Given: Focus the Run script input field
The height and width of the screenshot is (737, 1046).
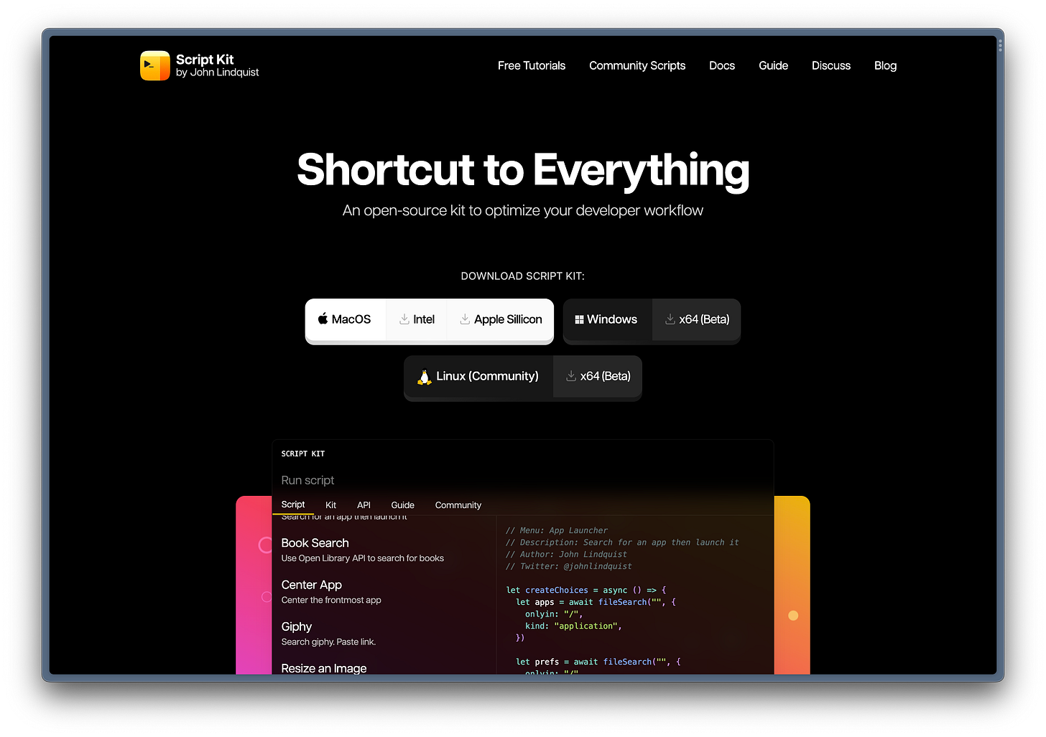Looking at the screenshot, I should [523, 480].
